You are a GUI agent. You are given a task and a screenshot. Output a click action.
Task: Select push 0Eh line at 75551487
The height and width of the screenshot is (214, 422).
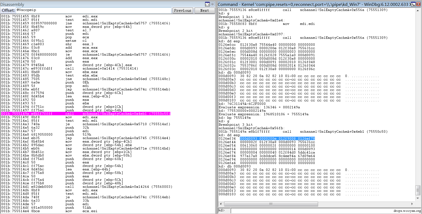[45, 82]
